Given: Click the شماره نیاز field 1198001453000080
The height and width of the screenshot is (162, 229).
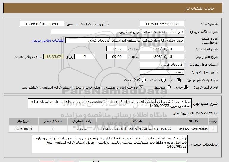Looking at the screenshot, I should 162,24.
